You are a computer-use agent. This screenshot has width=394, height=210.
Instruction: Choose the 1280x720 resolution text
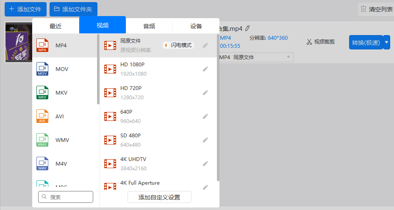click(132, 98)
